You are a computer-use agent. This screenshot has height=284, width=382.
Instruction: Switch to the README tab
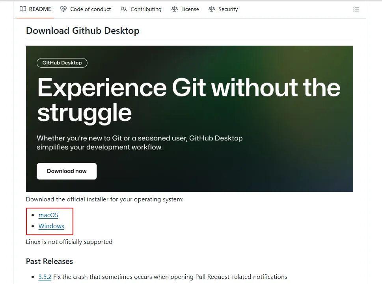point(40,9)
